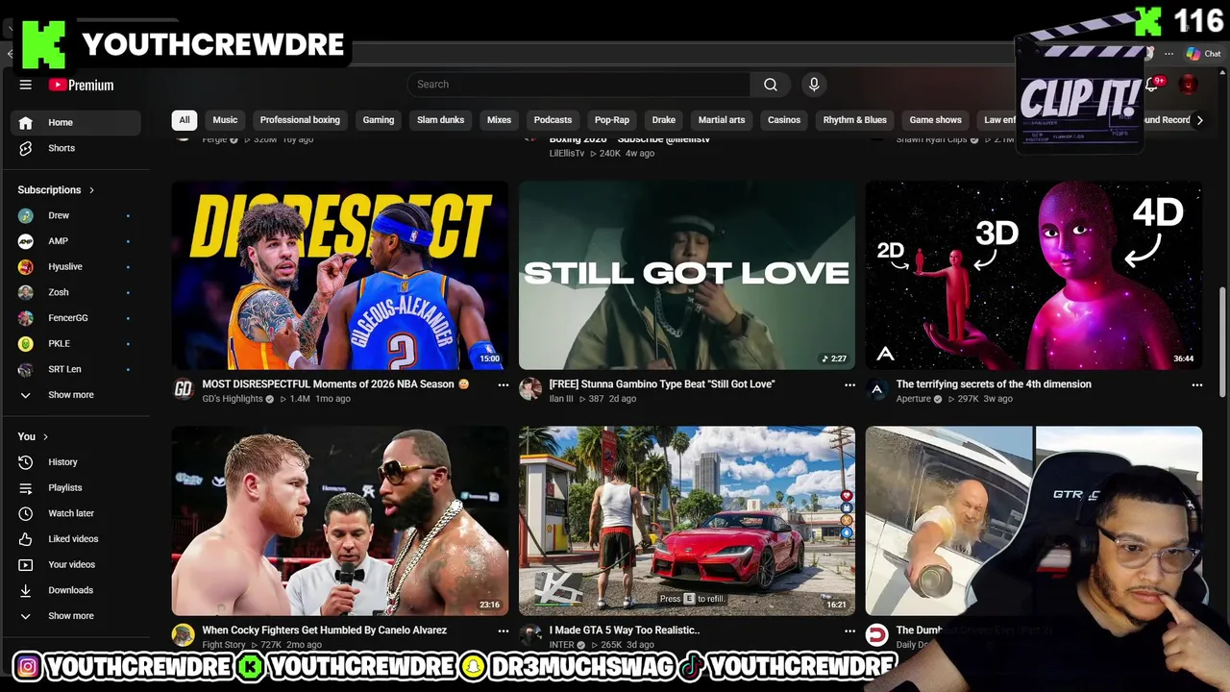The image size is (1230, 692).
Task: Open Stunna Gambino Type Beat title
Action: coord(662,384)
